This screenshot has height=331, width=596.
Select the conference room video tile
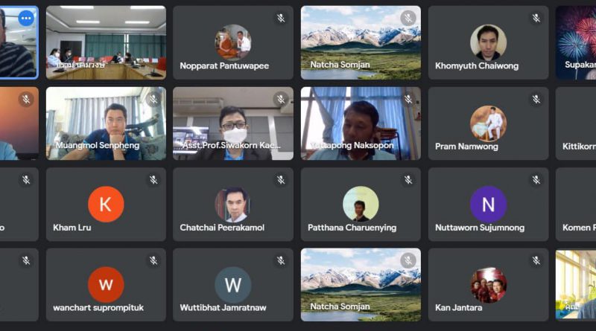106,42
